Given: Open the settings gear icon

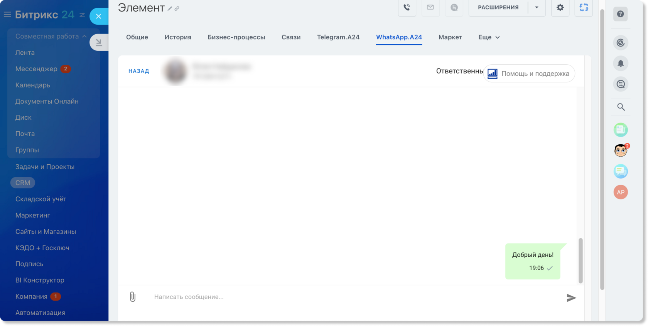Looking at the screenshot, I should click(560, 7).
